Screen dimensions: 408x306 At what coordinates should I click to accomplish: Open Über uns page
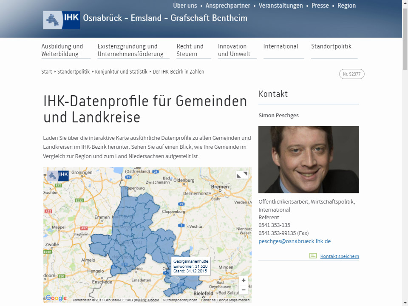click(x=185, y=6)
